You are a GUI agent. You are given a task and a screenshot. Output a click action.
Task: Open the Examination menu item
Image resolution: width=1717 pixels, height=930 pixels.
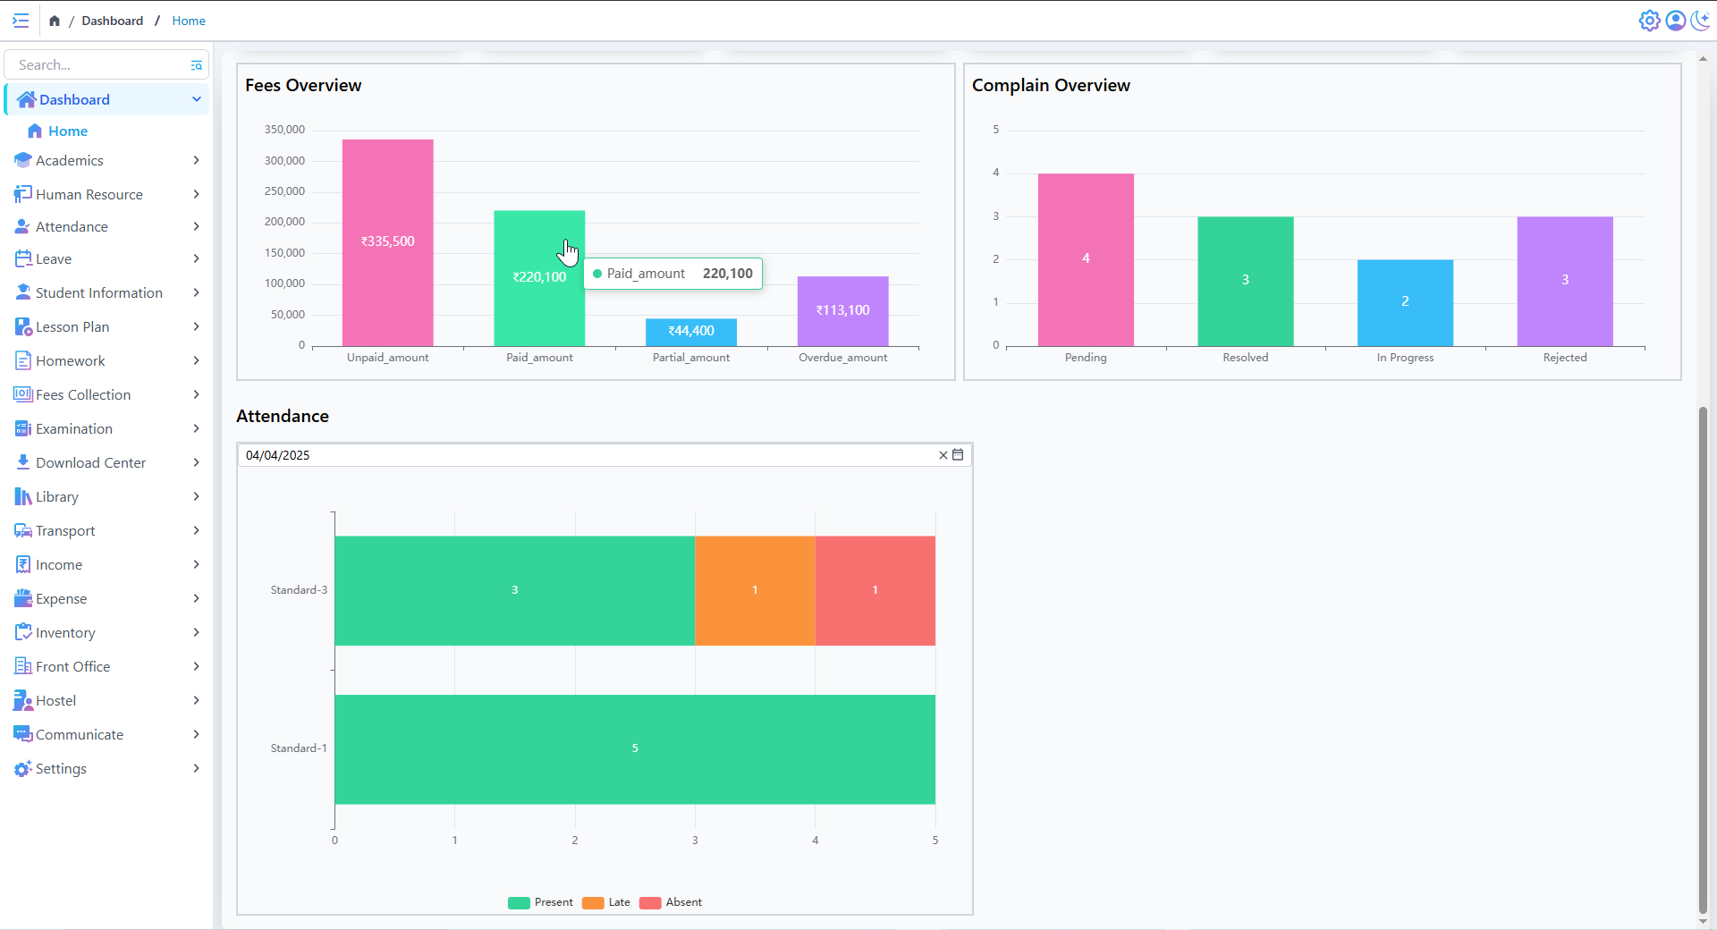coord(74,429)
